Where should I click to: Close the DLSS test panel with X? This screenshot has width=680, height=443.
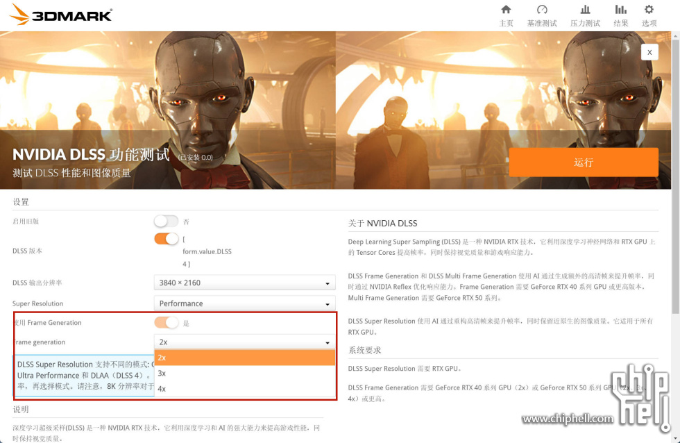(649, 52)
